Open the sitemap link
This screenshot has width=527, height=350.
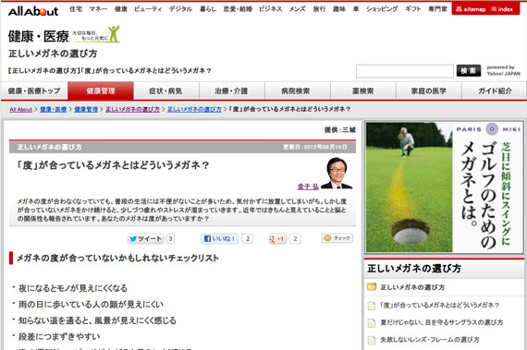pos(471,9)
